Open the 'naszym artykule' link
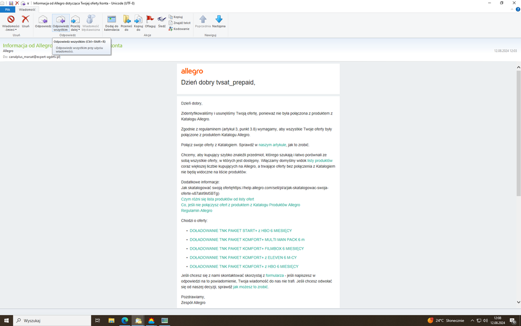This screenshot has height=326, width=521. tap(272, 145)
